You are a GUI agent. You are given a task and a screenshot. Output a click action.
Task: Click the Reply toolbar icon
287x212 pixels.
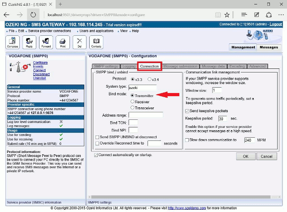click(29, 42)
